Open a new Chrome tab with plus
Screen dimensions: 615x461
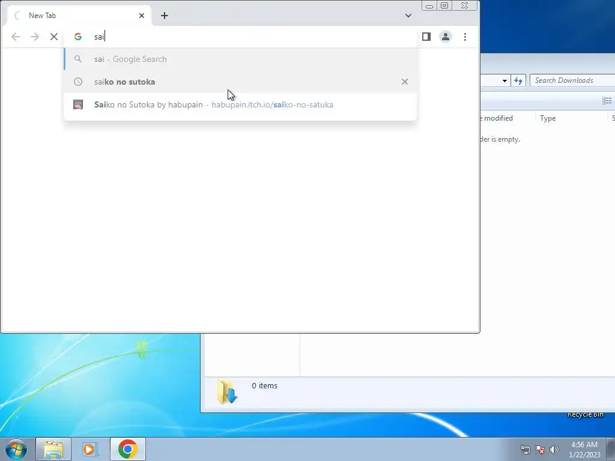tap(165, 16)
